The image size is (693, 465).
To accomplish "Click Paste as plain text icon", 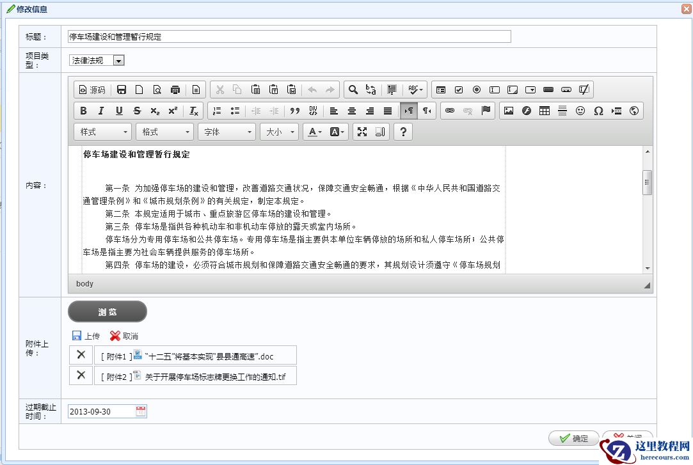I will [x=274, y=90].
